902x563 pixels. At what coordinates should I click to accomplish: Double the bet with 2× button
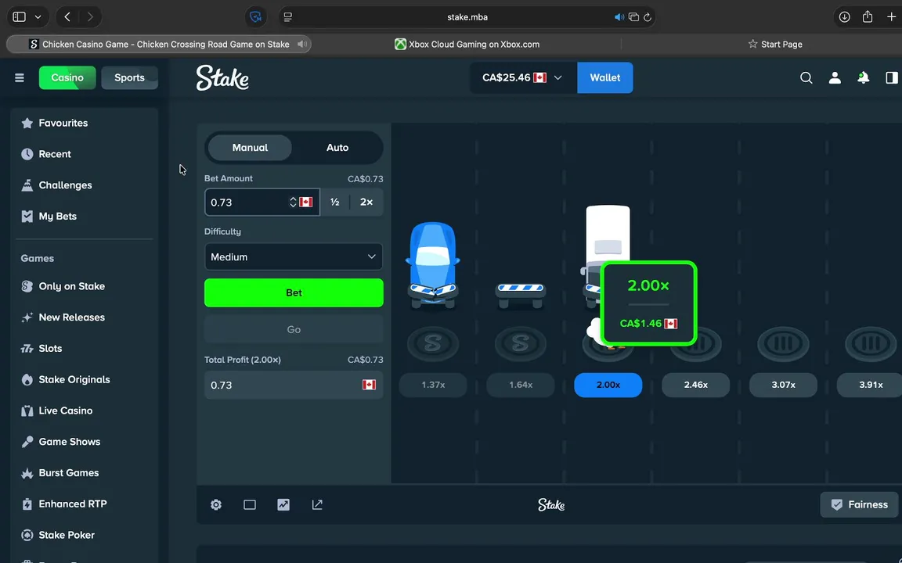[366, 203]
